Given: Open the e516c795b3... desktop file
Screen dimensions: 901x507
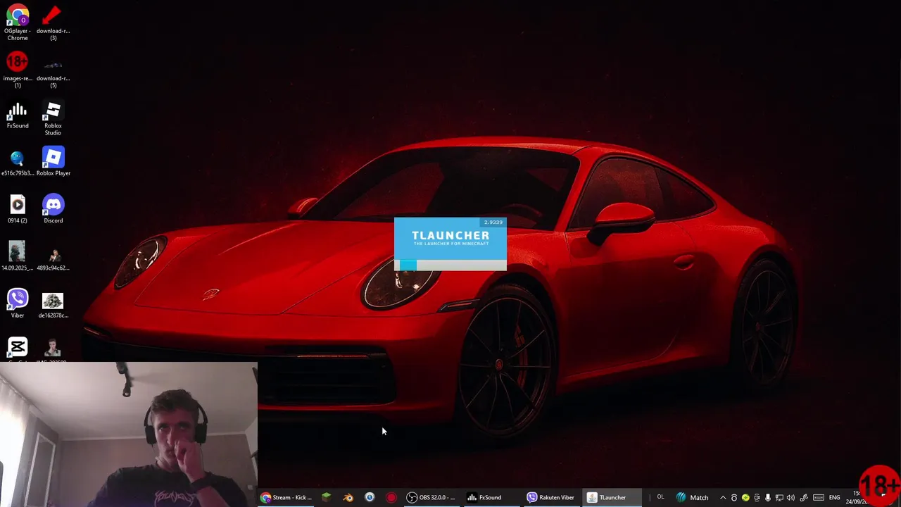Looking at the screenshot, I should coord(18,162).
